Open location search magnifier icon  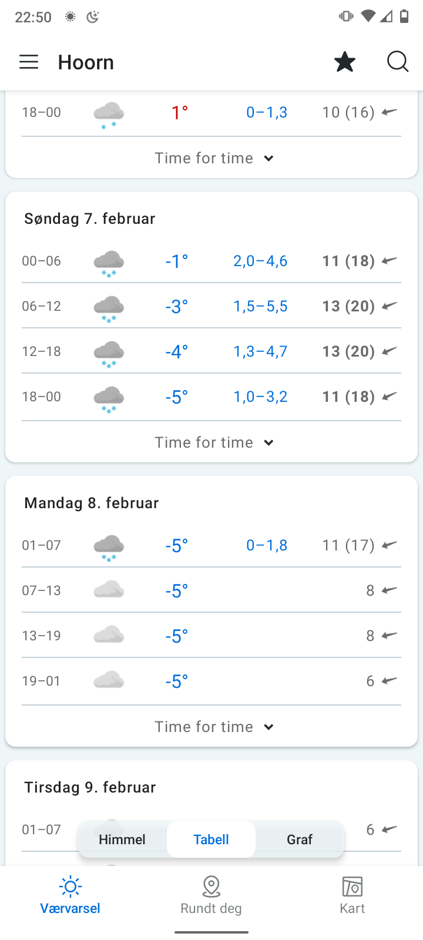pyautogui.click(x=397, y=62)
